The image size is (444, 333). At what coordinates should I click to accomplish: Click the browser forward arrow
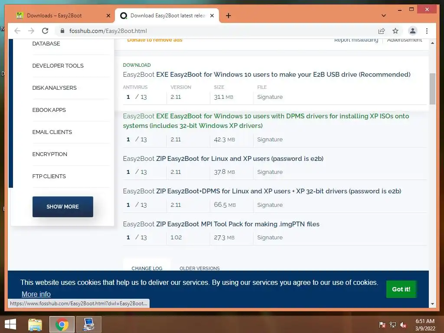[31, 31]
